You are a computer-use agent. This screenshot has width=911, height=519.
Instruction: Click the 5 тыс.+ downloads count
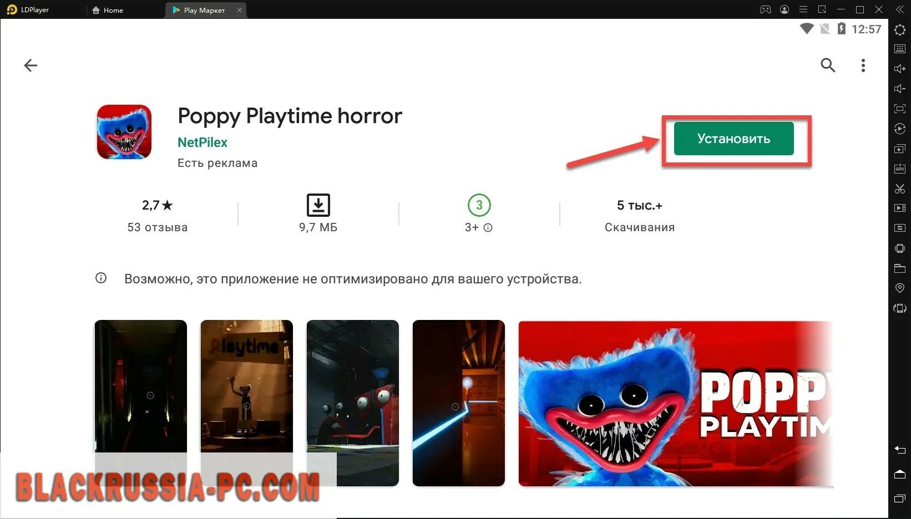click(x=640, y=206)
